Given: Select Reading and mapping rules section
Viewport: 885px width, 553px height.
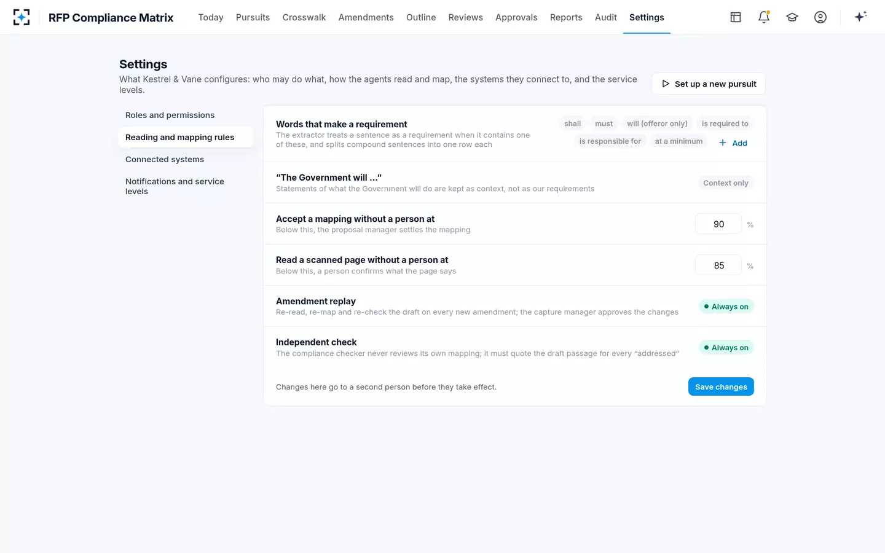Looking at the screenshot, I should tap(186, 138).
